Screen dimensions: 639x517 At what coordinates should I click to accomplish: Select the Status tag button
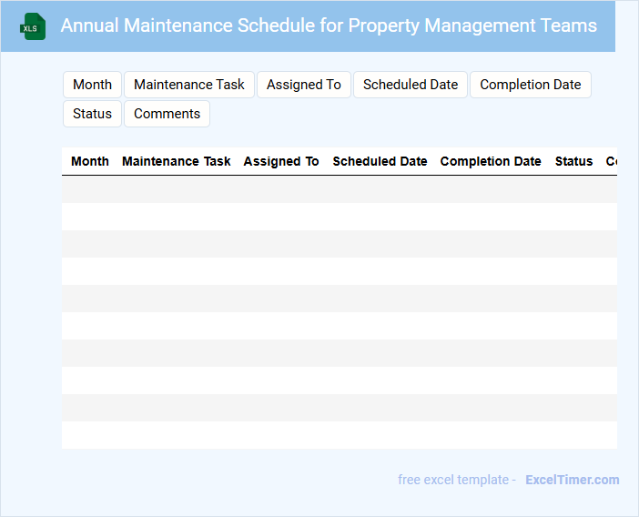pos(92,114)
